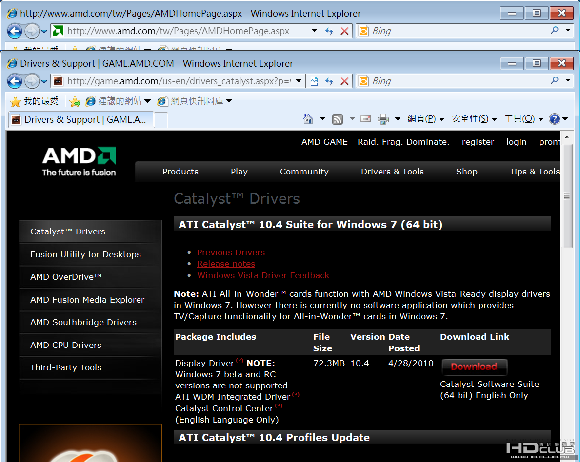
Task: Click red Download button
Action: (x=475, y=366)
